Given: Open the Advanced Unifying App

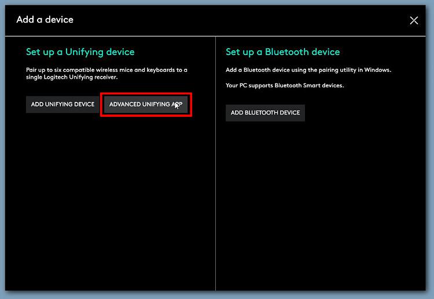Looking at the screenshot, I should coord(146,104).
